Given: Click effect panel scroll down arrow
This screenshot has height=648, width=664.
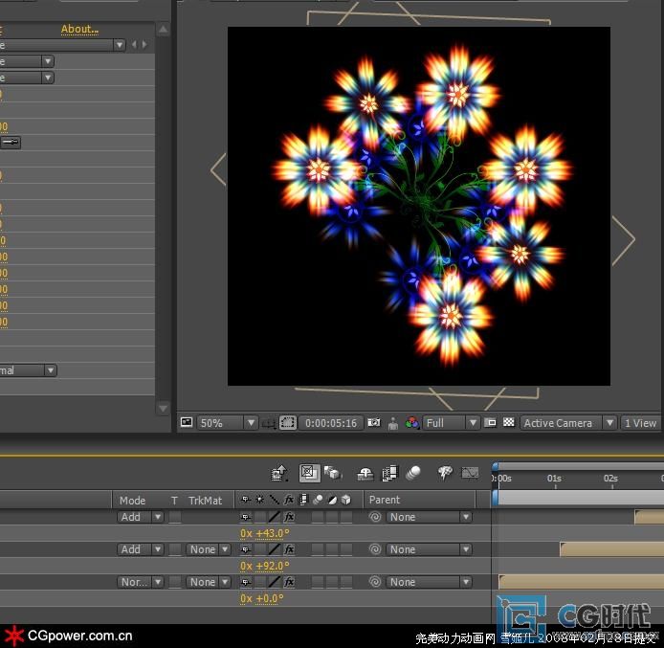Looking at the screenshot, I should click(163, 409).
